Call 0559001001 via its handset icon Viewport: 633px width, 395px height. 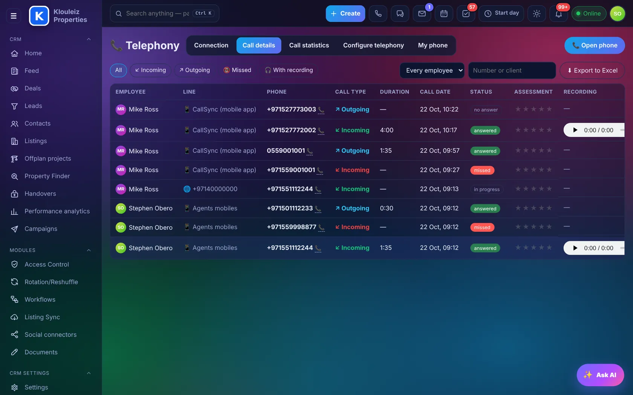coord(310,151)
